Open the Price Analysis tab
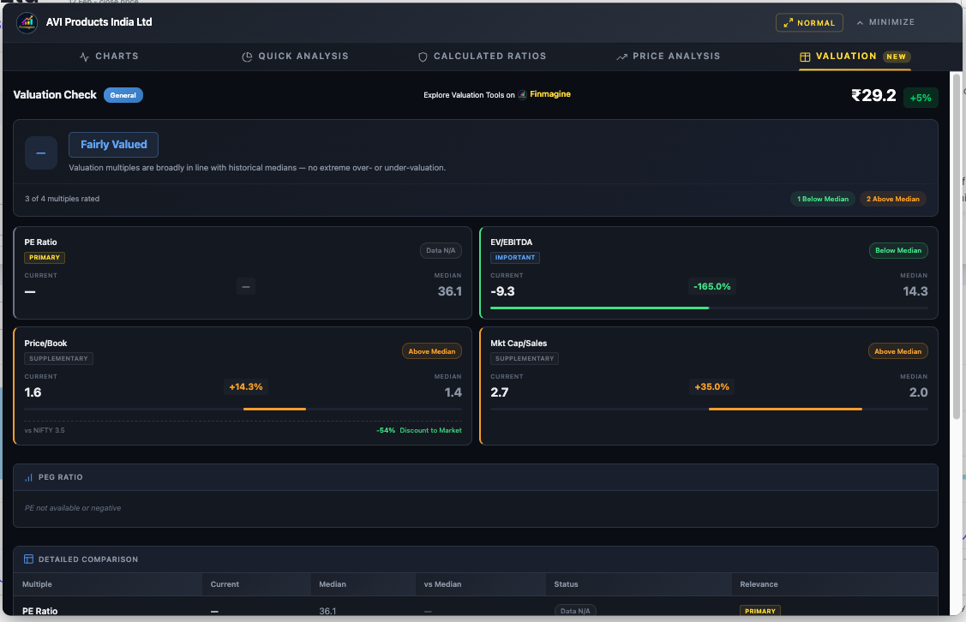Image resolution: width=966 pixels, height=622 pixels. tap(668, 57)
